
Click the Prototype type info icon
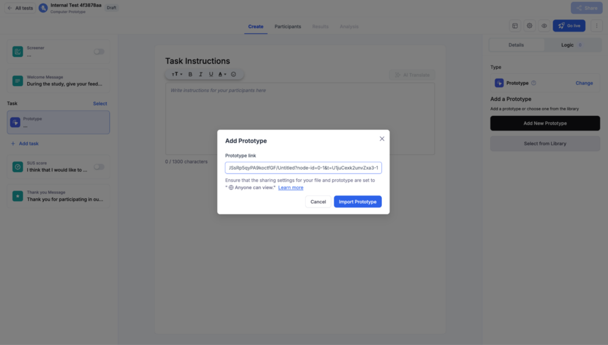534,83
